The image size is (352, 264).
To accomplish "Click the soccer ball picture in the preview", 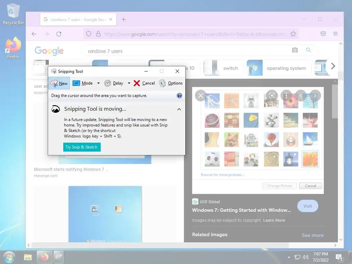I will [212, 159].
